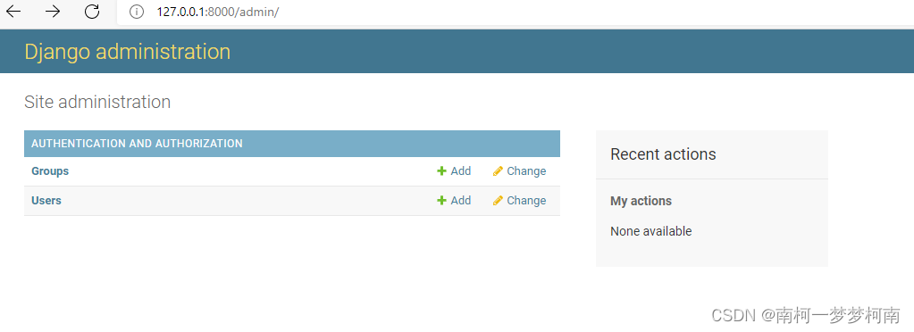Focus the address bar showing 127.0.0.1:8000/admin/
This screenshot has width=914, height=332.
point(516,12)
